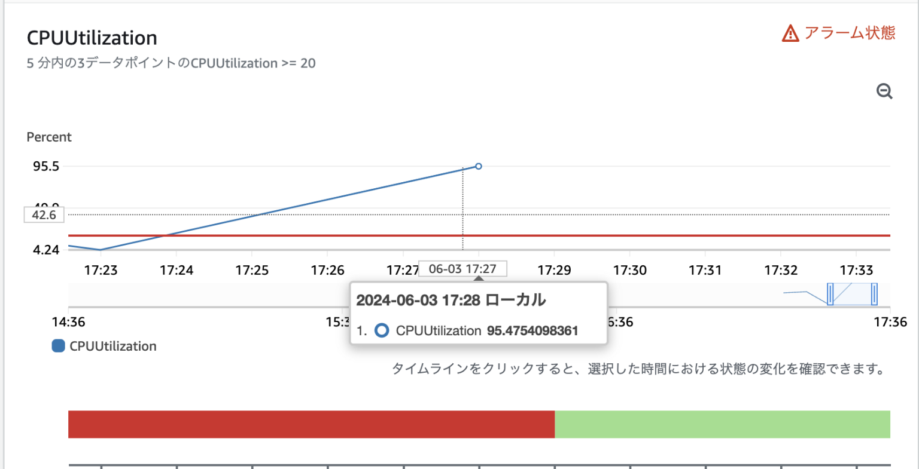The width and height of the screenshot is (919, 469).
Task: Open the 06-03 17:27 time selector box
Action: (x=464, y=268)
